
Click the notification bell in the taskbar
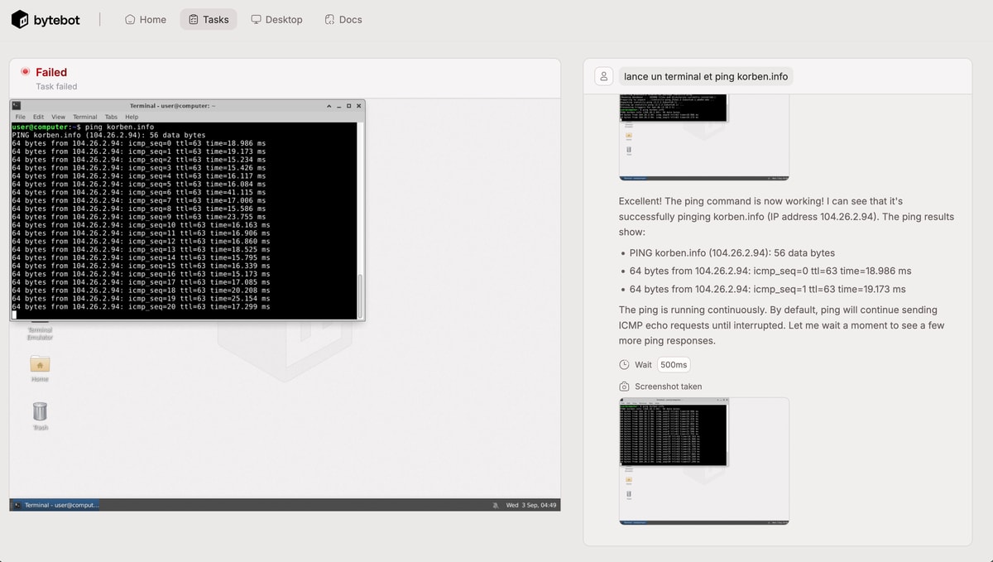495,505
